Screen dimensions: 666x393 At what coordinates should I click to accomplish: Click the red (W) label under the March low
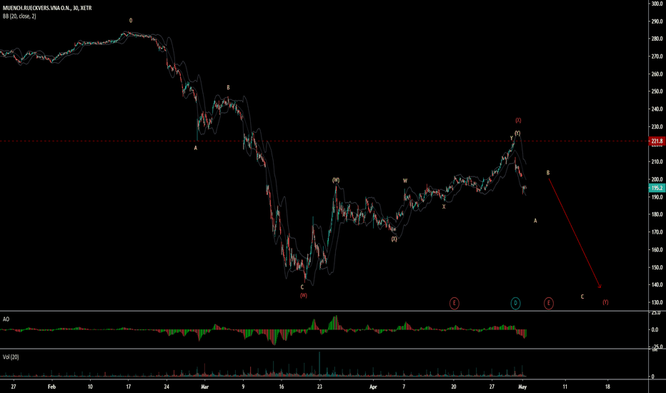[x=303, y=295]
